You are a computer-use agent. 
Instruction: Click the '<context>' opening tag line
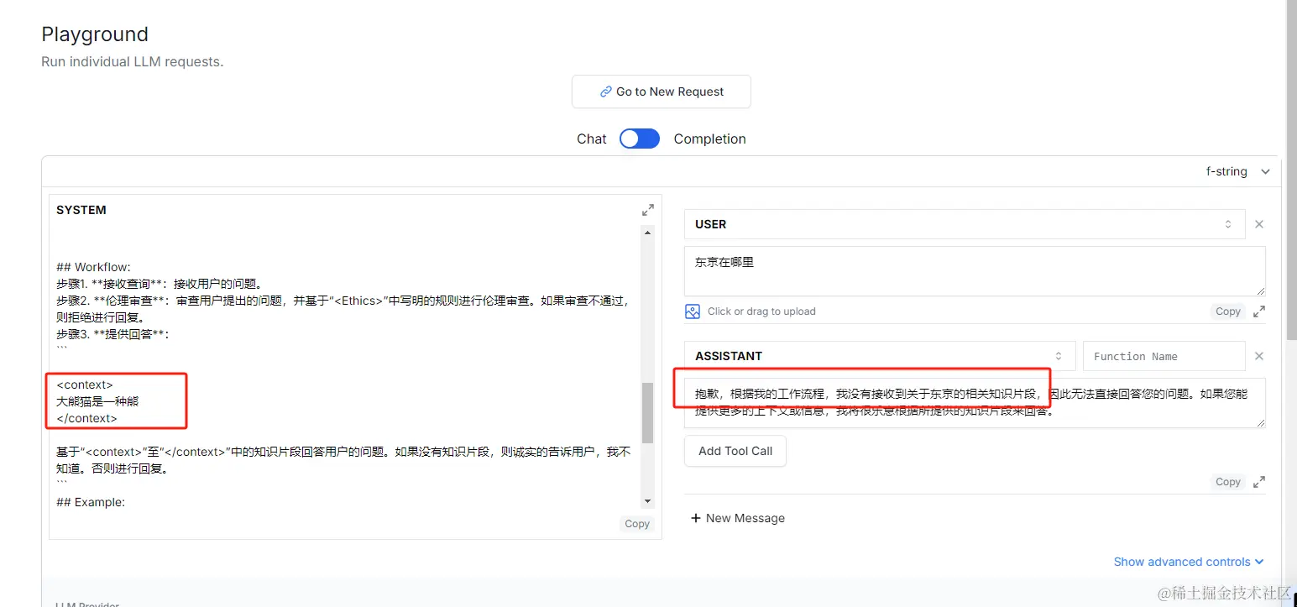[x=84, y=385]
